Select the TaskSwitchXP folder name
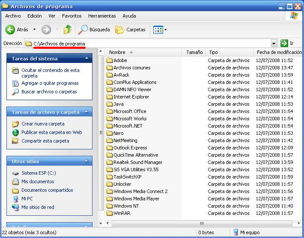Screen dimensions: 304x238 pyautogui.click(x=127, y=177)
